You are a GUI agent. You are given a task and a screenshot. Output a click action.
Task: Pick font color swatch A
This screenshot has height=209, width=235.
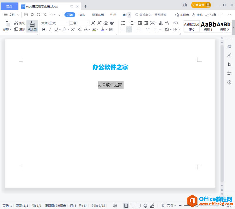click(103, 29)
